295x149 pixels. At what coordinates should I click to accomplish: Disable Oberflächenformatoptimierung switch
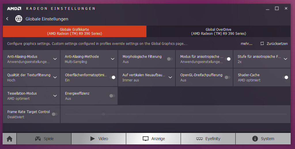[x=113, y=77]
